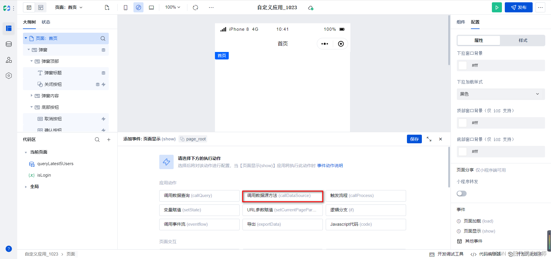Open 开发调试工具 in status bar
The width and height of the screenshot is (551, 259).
click(447, 254)
